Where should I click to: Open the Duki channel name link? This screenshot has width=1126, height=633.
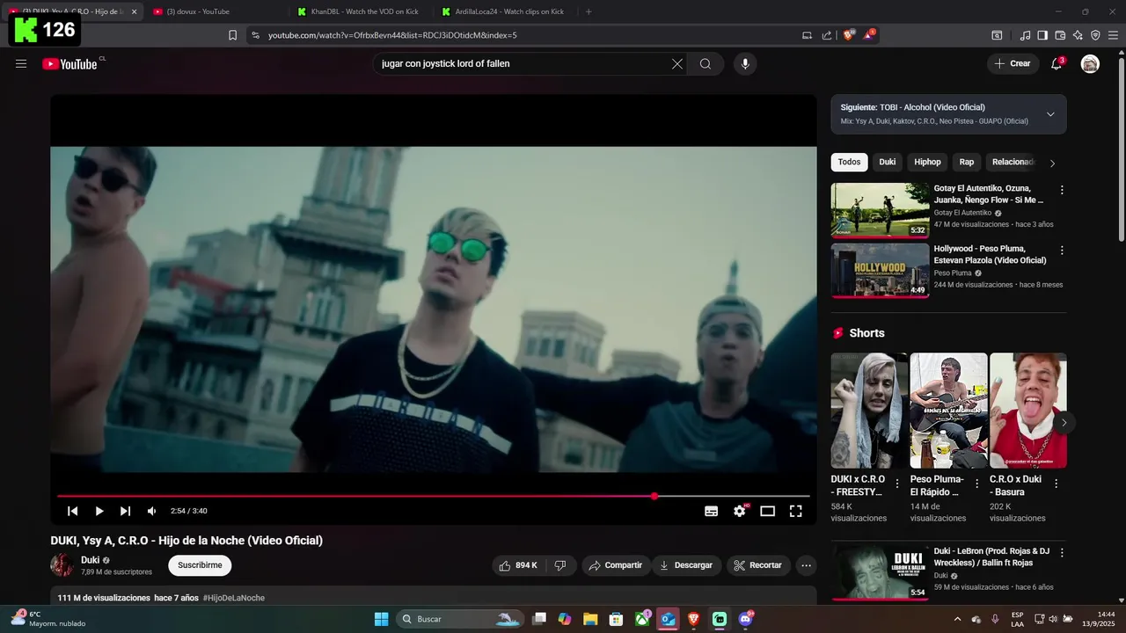pyautogui.click(x=90, y=560)
